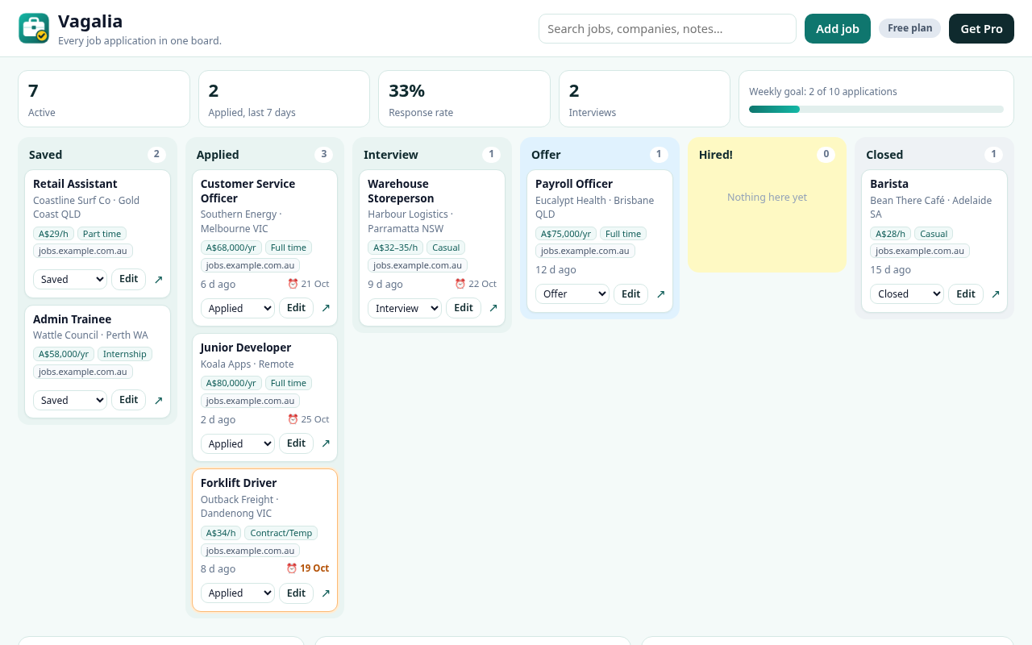Open status dropdown on Admin Trainee card
Image resolution: width=1032 pixels, height=645 pixels.
click(70, 400)
